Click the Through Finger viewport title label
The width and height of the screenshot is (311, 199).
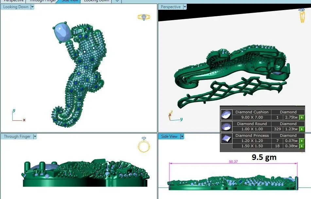click(17, 136)
